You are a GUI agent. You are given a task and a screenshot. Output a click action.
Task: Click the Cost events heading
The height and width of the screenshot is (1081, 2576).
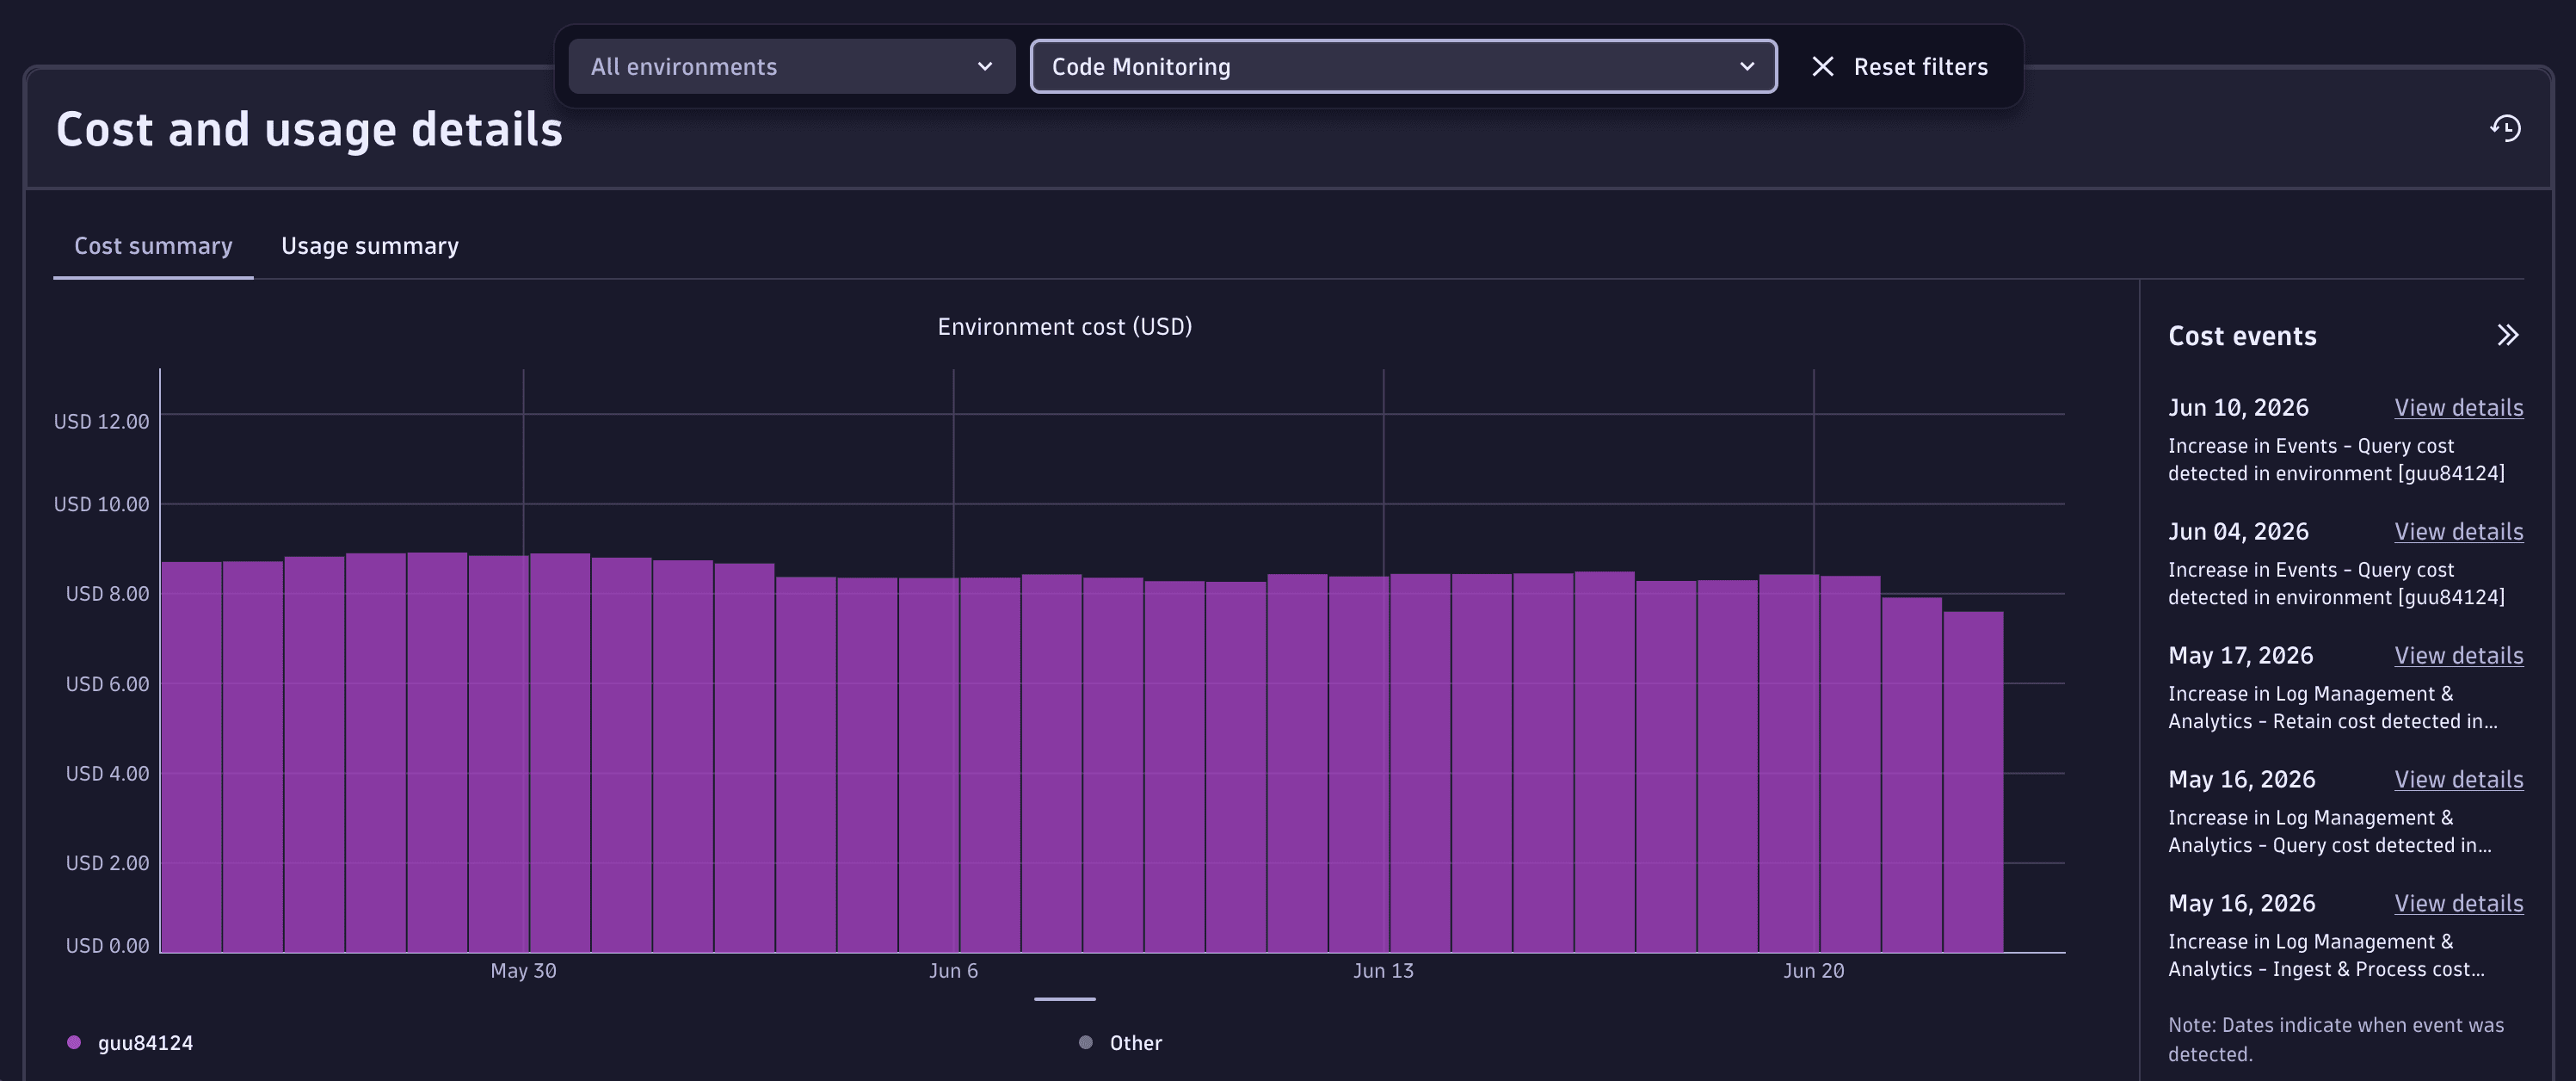(2242, 335)
